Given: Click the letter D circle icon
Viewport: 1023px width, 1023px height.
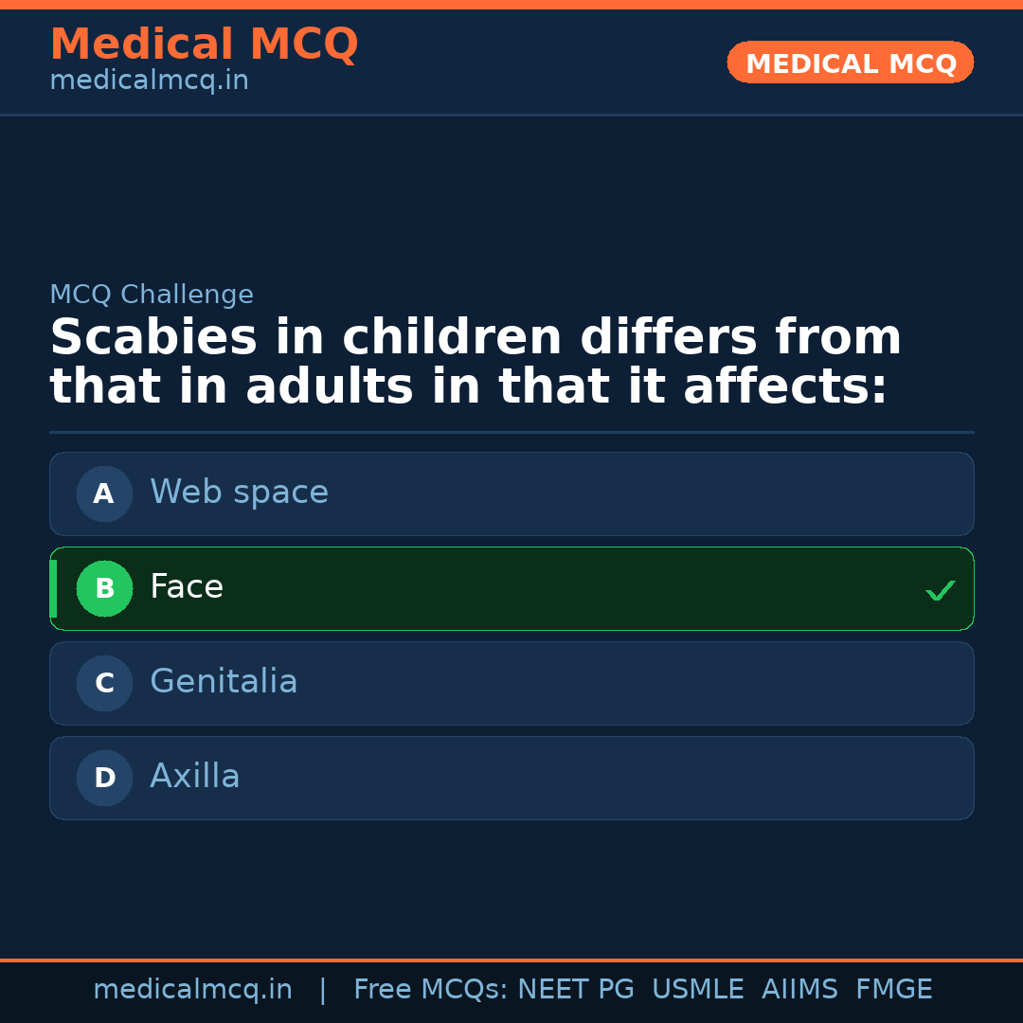Looking at the screenshot, I should (104, 778).
